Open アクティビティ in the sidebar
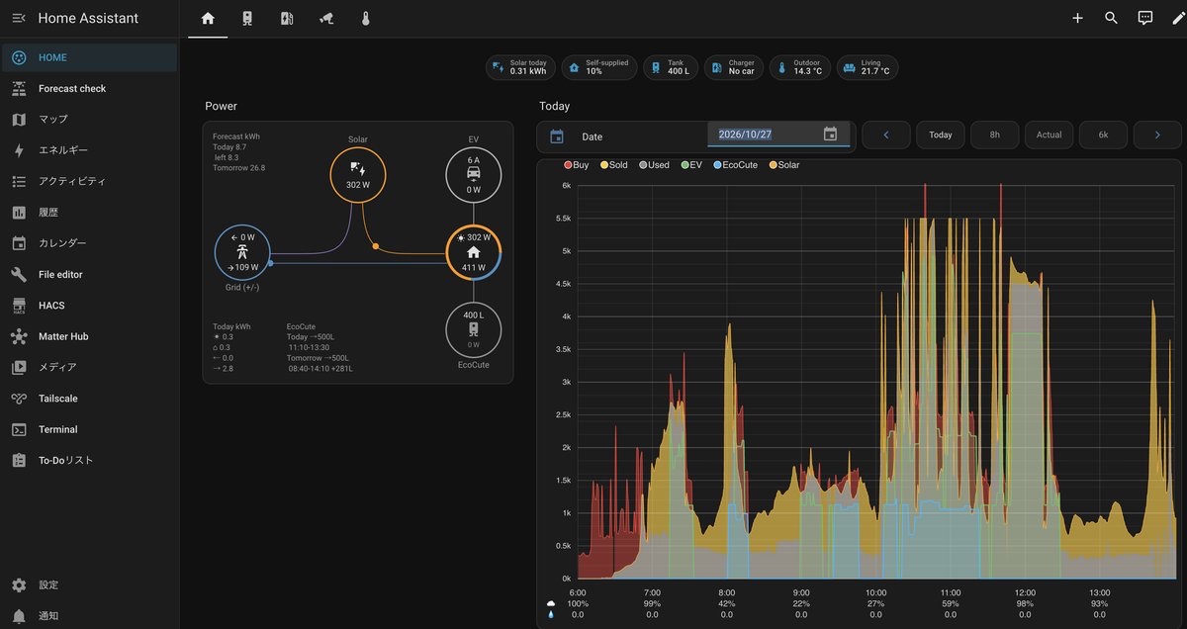Image resolution: width=1187 pixels, height=629 pixels. point(90,182)
